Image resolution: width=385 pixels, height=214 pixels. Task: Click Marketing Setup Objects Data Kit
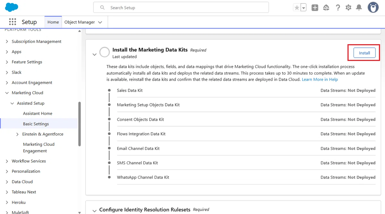point(148,105)
